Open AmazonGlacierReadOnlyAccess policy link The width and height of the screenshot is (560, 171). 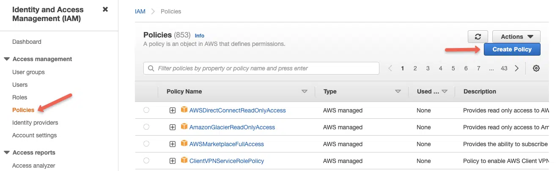click(232, 127)
